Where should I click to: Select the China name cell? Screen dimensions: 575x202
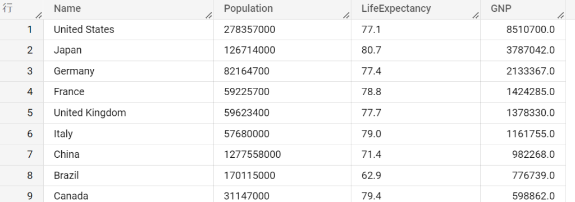129,154
